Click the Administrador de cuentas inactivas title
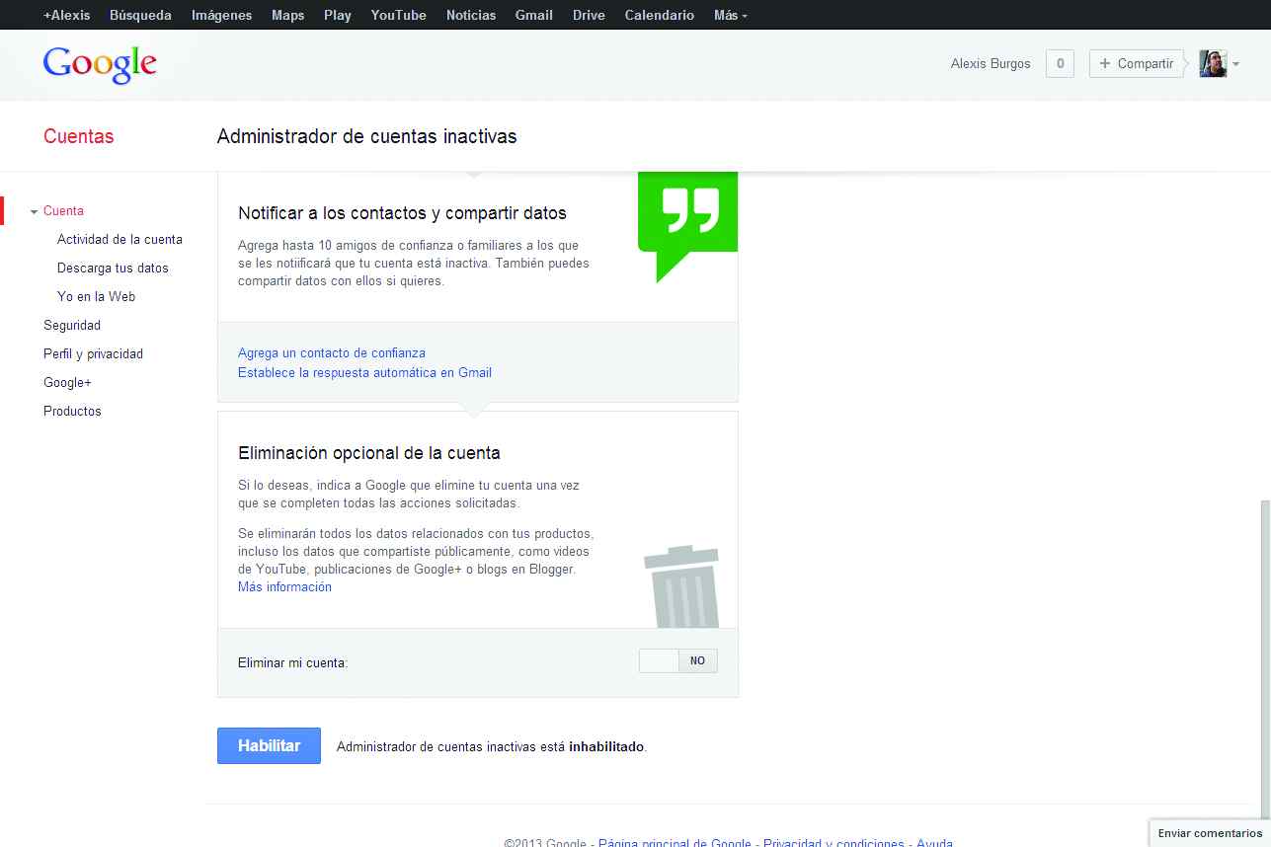 367,136
